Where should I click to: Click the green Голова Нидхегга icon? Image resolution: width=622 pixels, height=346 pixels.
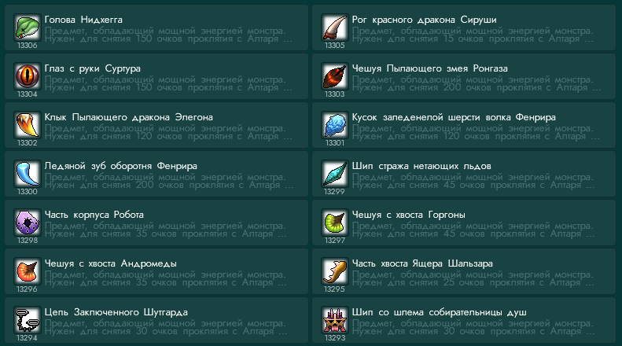pos(28,28)
